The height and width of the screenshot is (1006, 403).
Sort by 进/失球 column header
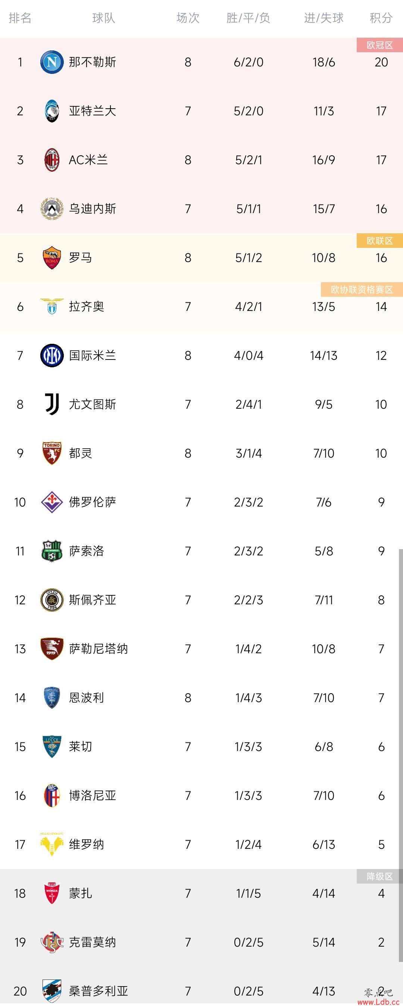point(324,18)
